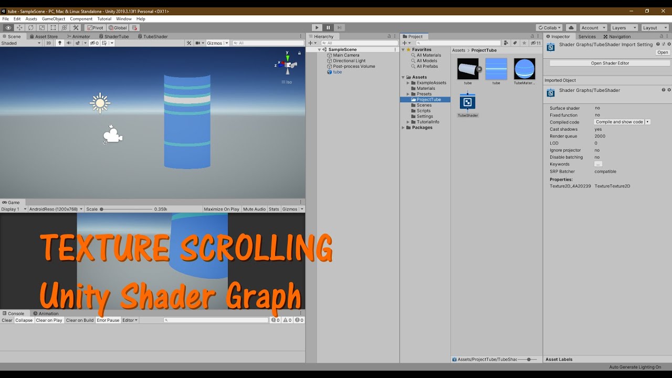Image resolution: width=672 pixels, height=378 pixels.
Task: Click Clear in the Console
Action: coord(7,320)
